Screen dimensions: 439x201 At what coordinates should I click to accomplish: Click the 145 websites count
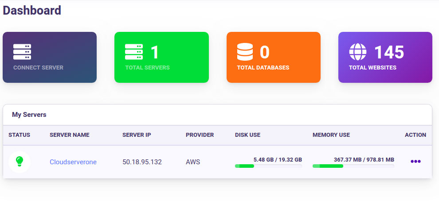(x=389, y=52)
